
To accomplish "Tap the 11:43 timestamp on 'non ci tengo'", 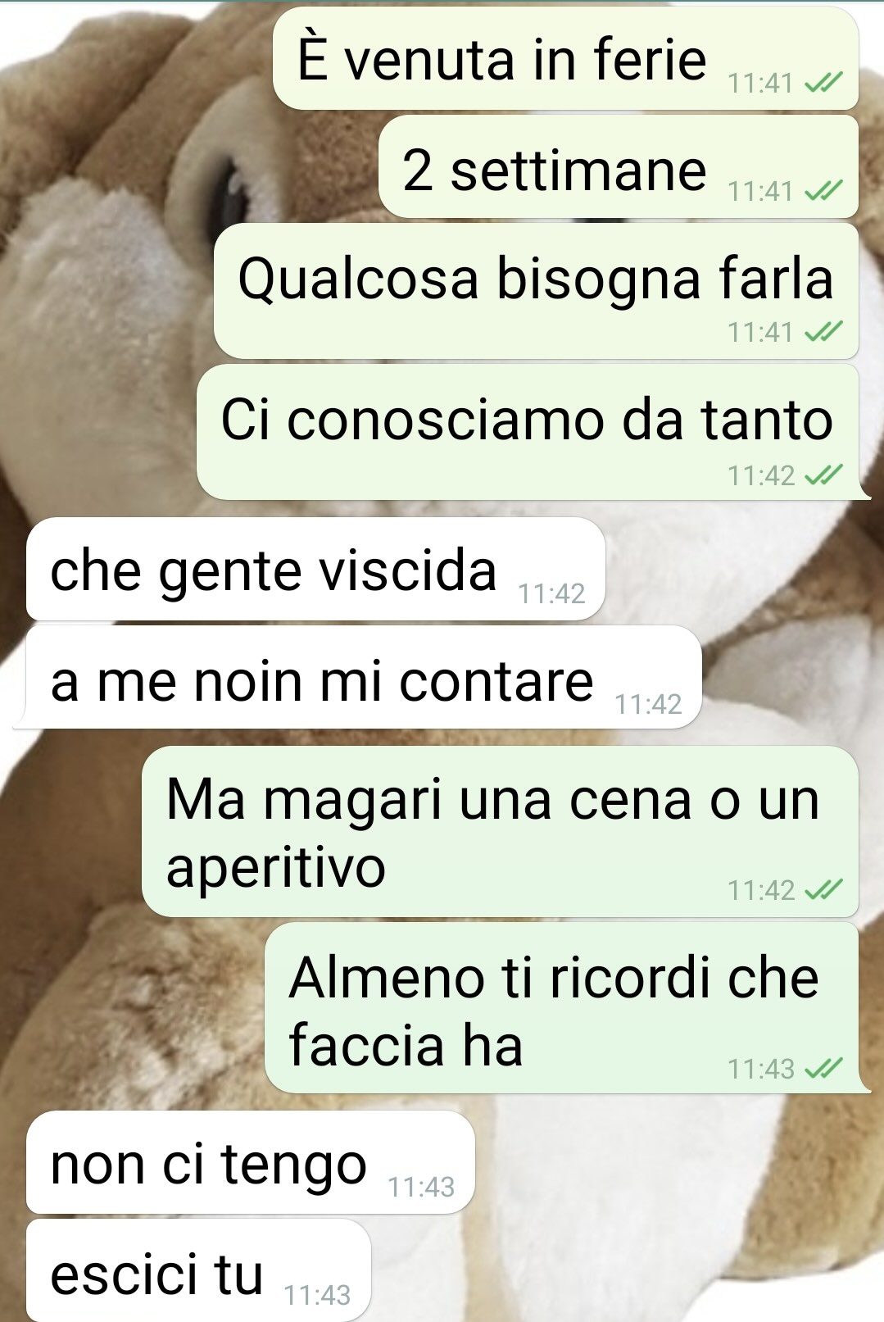I will (420, 1186).
